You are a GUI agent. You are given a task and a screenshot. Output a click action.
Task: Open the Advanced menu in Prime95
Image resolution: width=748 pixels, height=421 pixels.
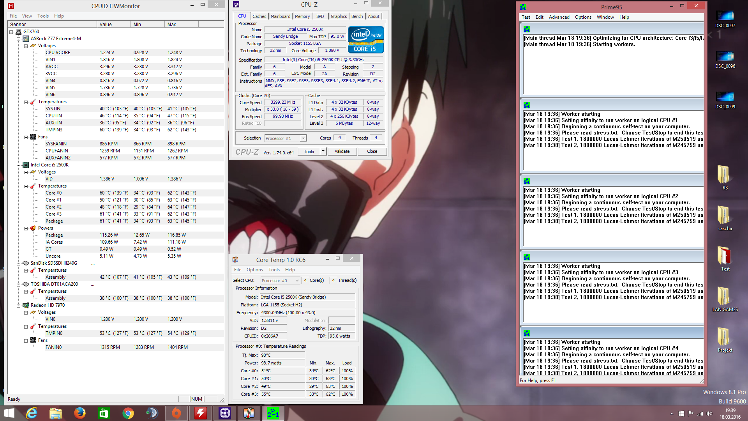(559, 17)
